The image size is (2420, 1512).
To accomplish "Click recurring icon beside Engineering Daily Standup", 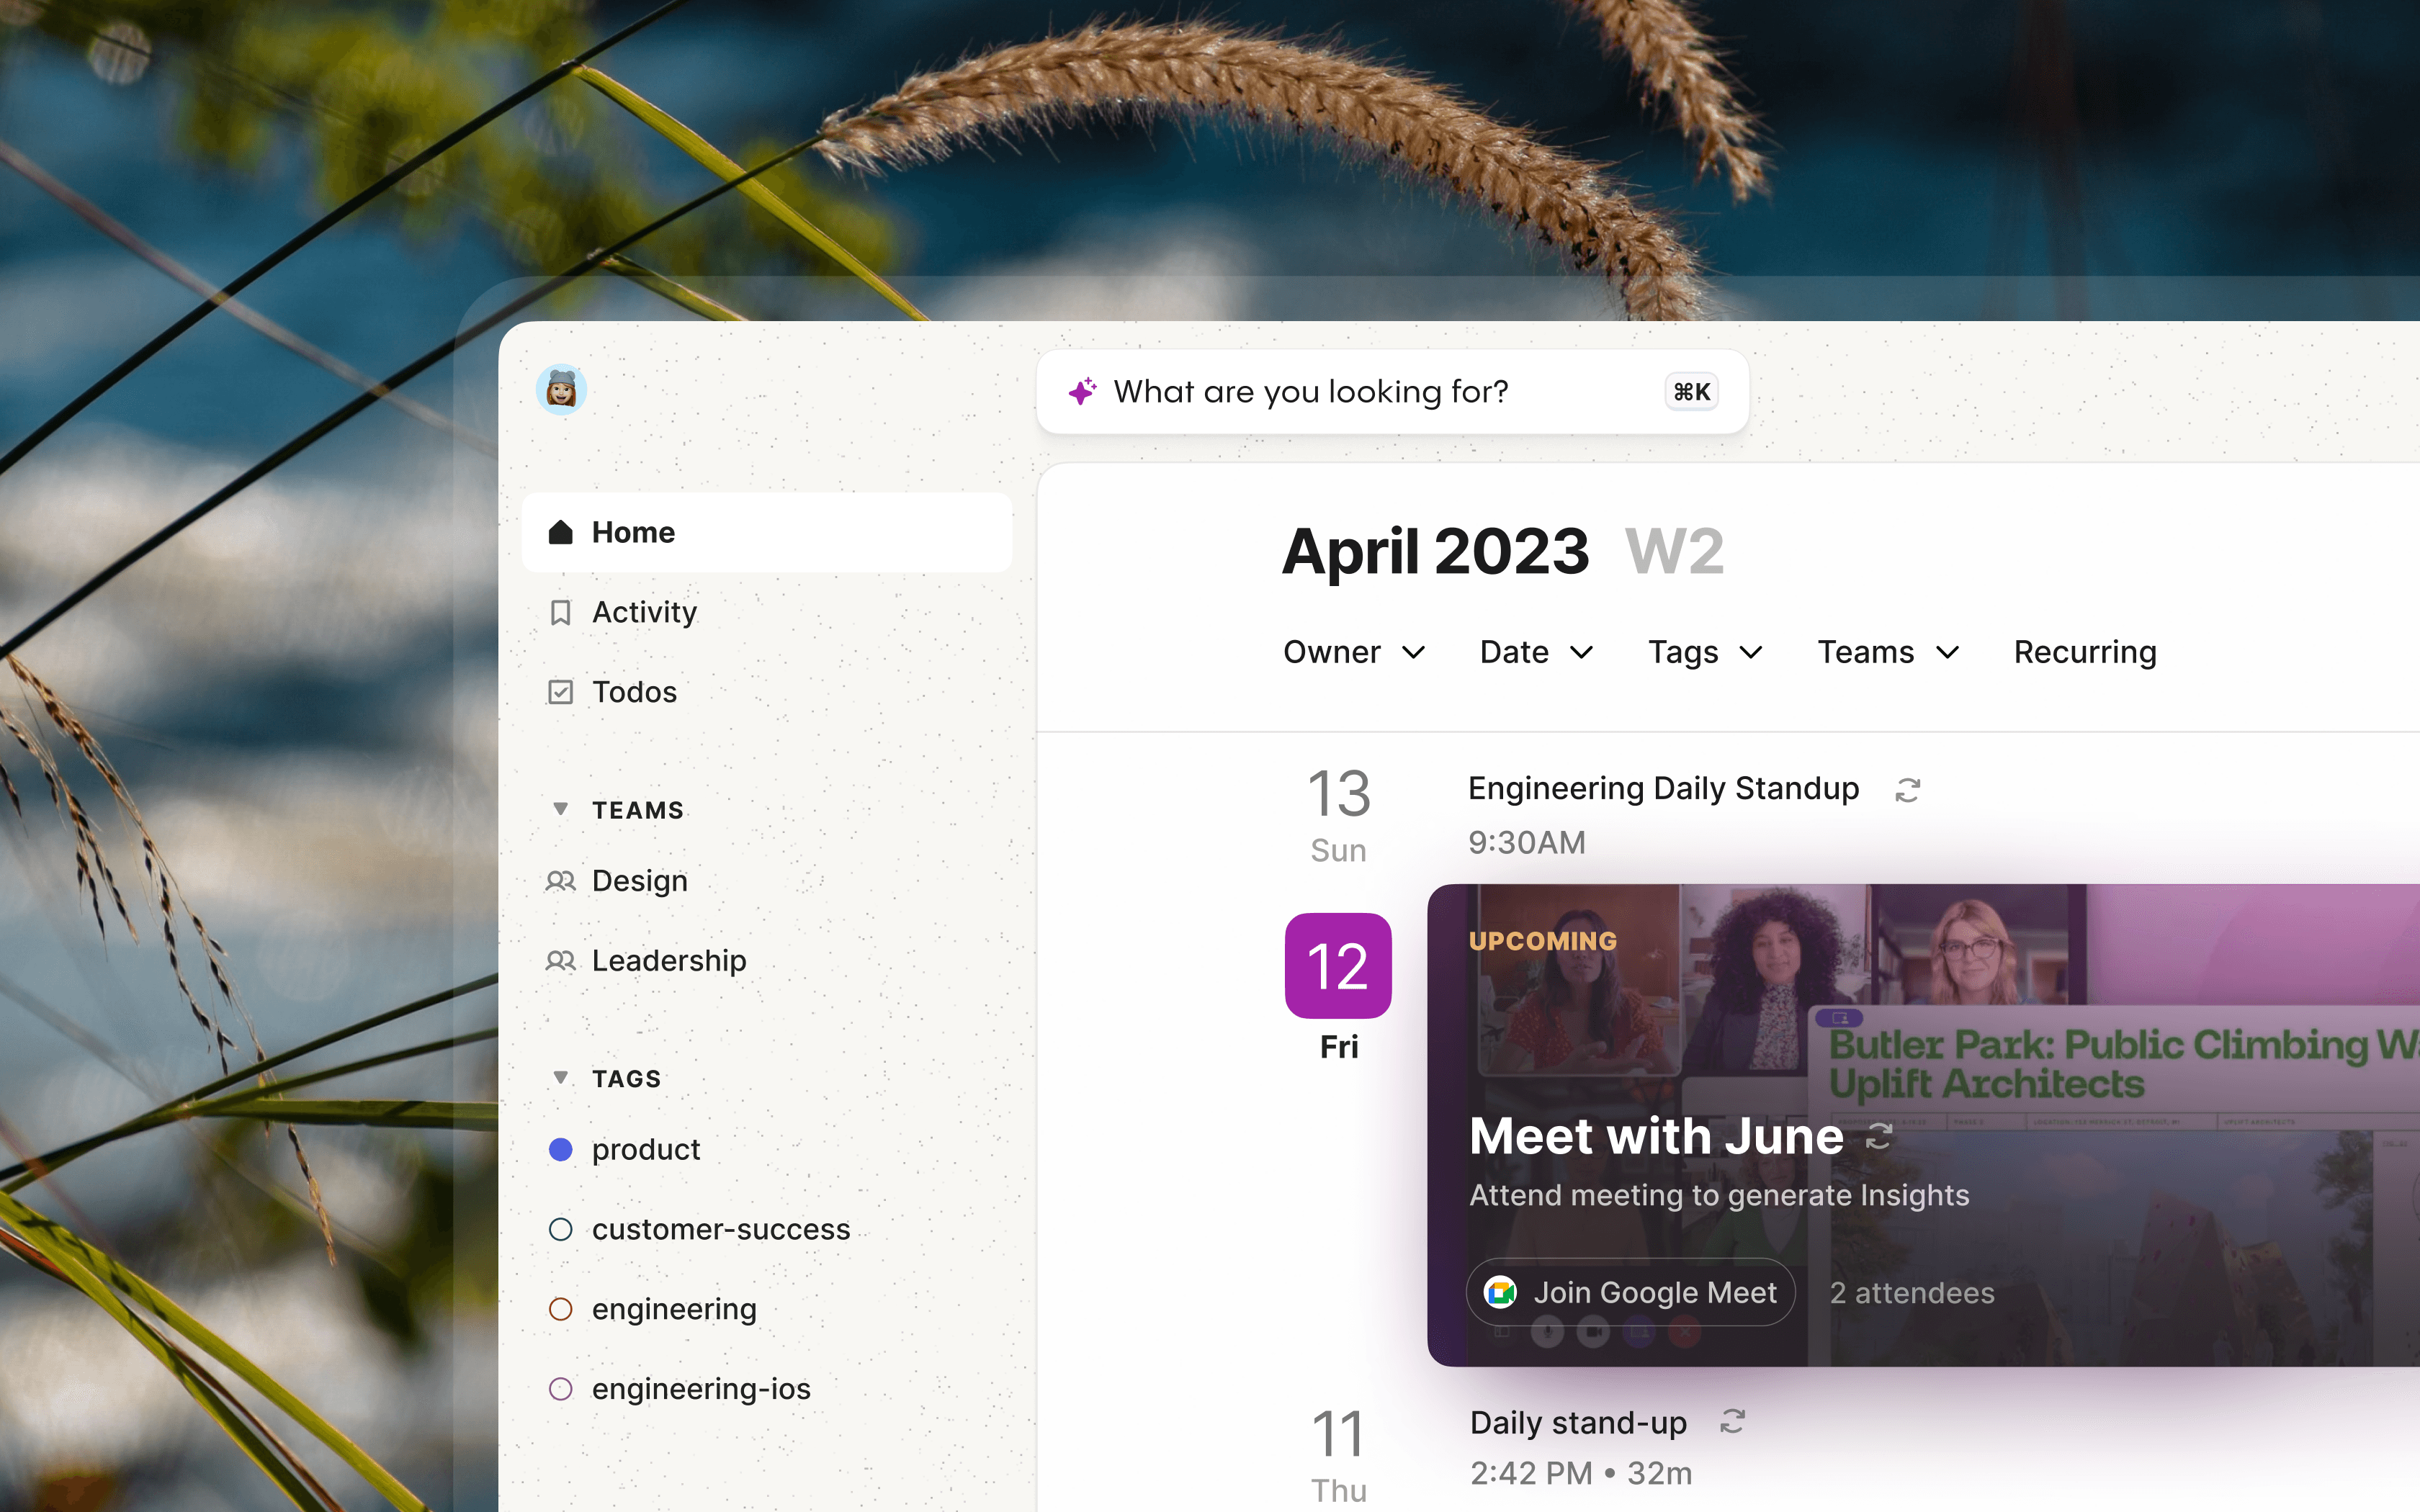I will 1907,790.
